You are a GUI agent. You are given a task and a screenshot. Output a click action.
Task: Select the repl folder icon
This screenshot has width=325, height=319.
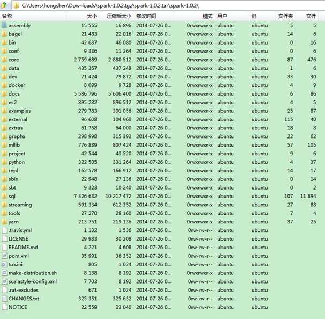click(x=4, y=170)
